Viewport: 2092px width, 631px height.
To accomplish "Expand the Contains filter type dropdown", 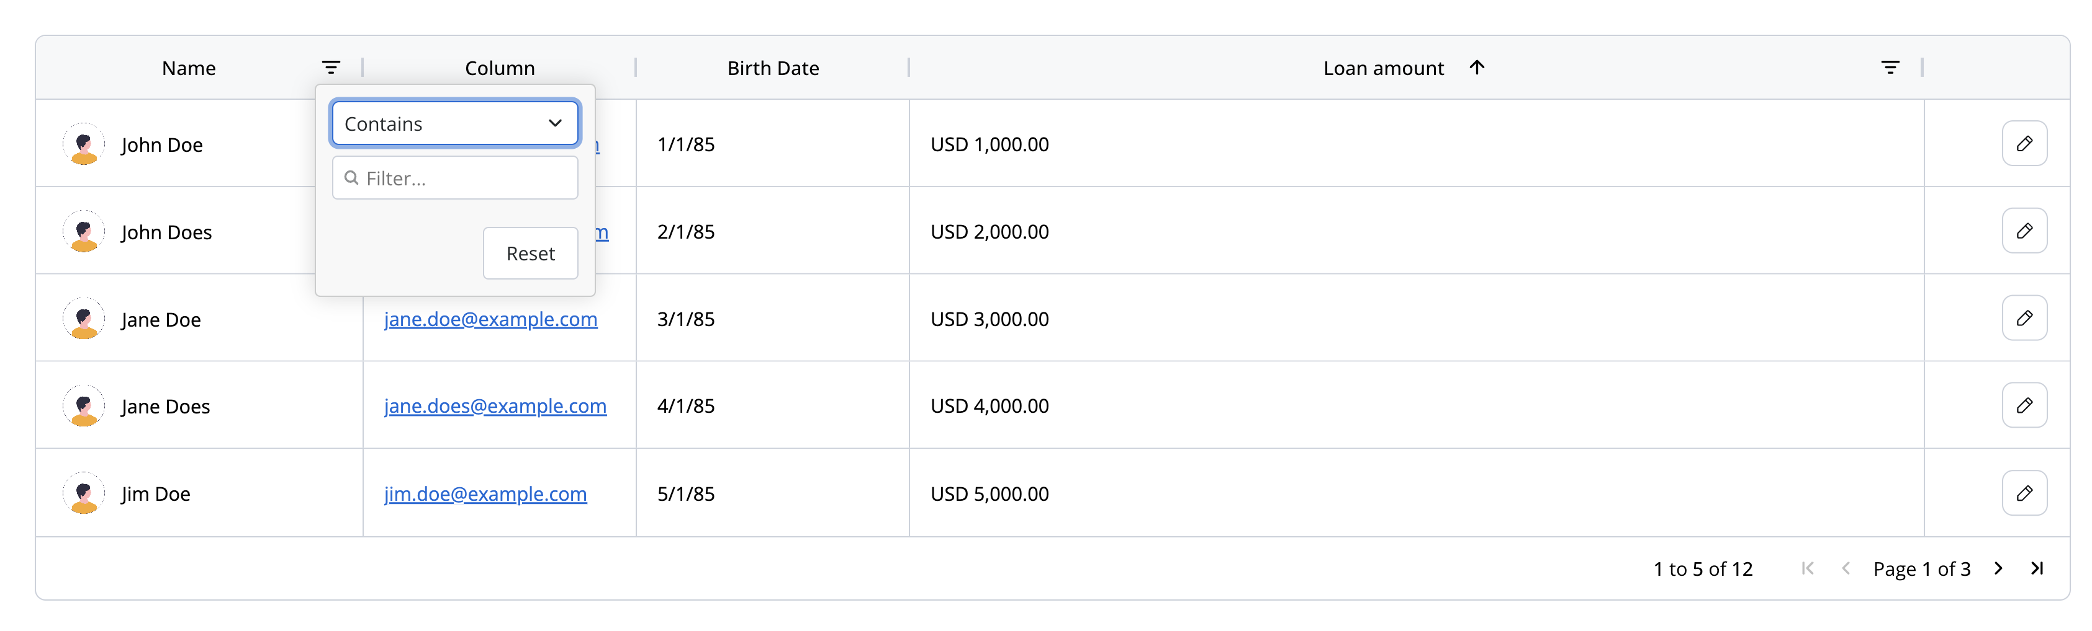I will point(455,123).
